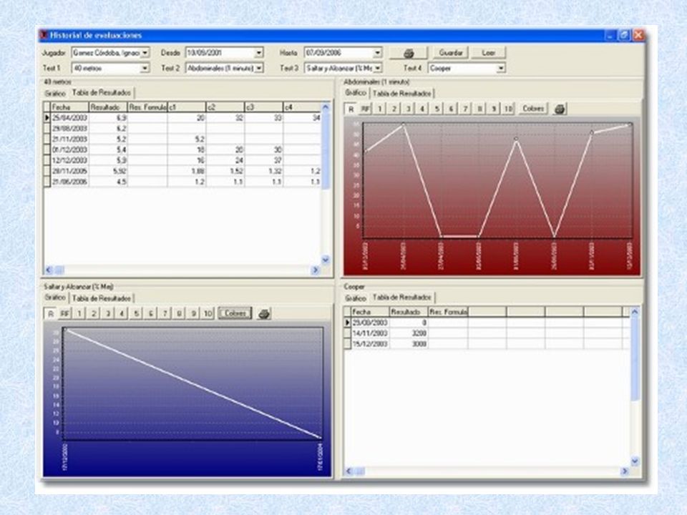This screenshot has height=515, width=687.
Task: Open the Tabla de Resultados tab in the Abdominales panel
Action: [x=401, y=93]
